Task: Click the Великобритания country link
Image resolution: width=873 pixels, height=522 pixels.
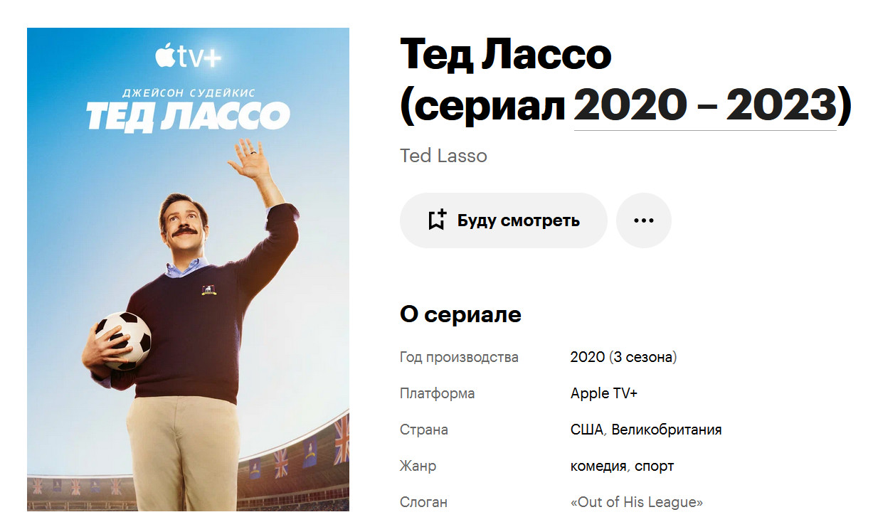Action: point(667,430)
